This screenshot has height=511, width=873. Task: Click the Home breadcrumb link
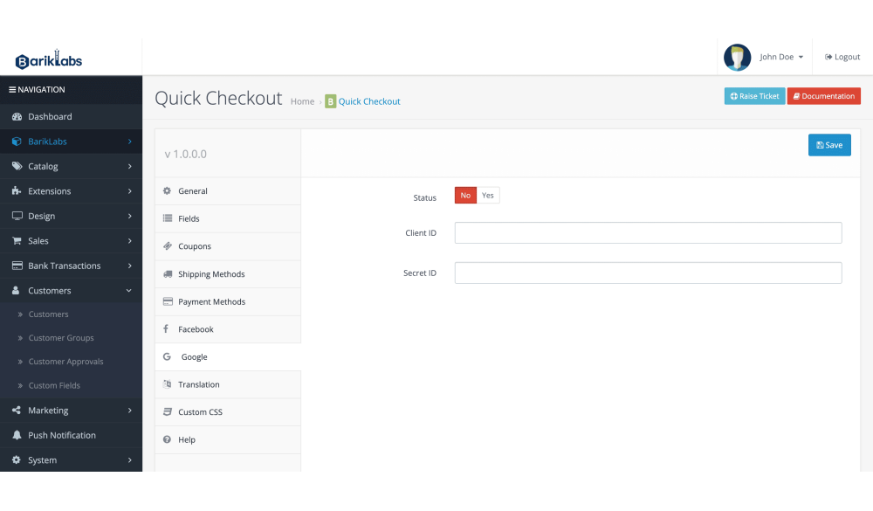[x=302, y=101]
